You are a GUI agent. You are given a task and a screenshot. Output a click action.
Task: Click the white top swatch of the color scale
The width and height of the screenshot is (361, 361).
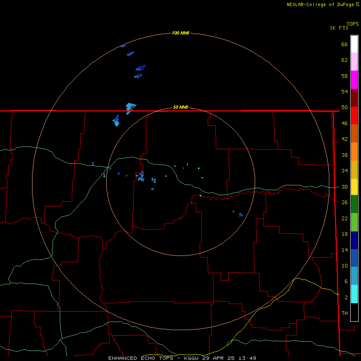coord(354,44)
